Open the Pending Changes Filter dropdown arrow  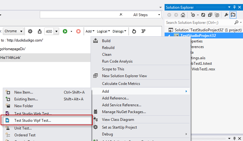(198, 15)
